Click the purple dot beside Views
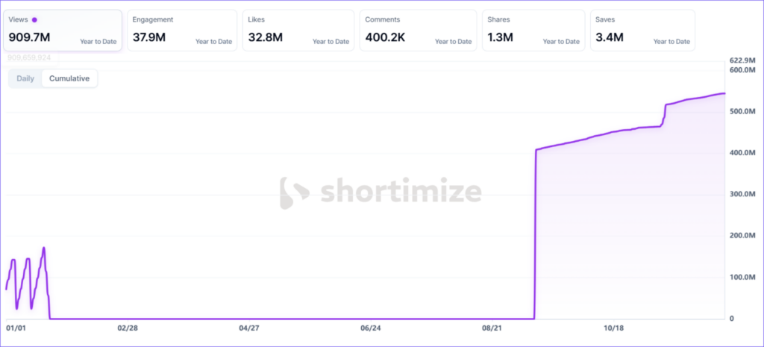The height and width of the screenshot is (347, 764). pyautogui.click(x=35, y=20)
